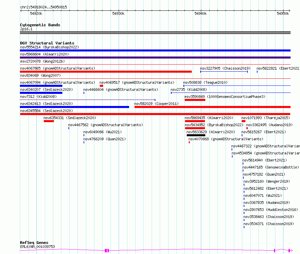The height and width of the screenshot is (254, 300).
Task: Click the RefSeq Genes track title
Action: (x=34, y=243)
